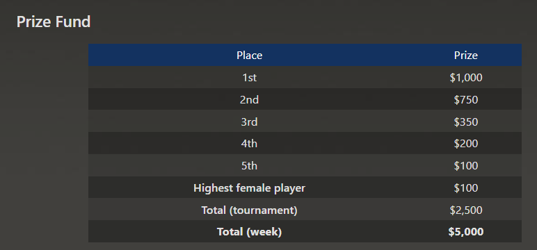Select the 2nd place cell
Viewport: 537px width, 250px height.
[249, 100]
